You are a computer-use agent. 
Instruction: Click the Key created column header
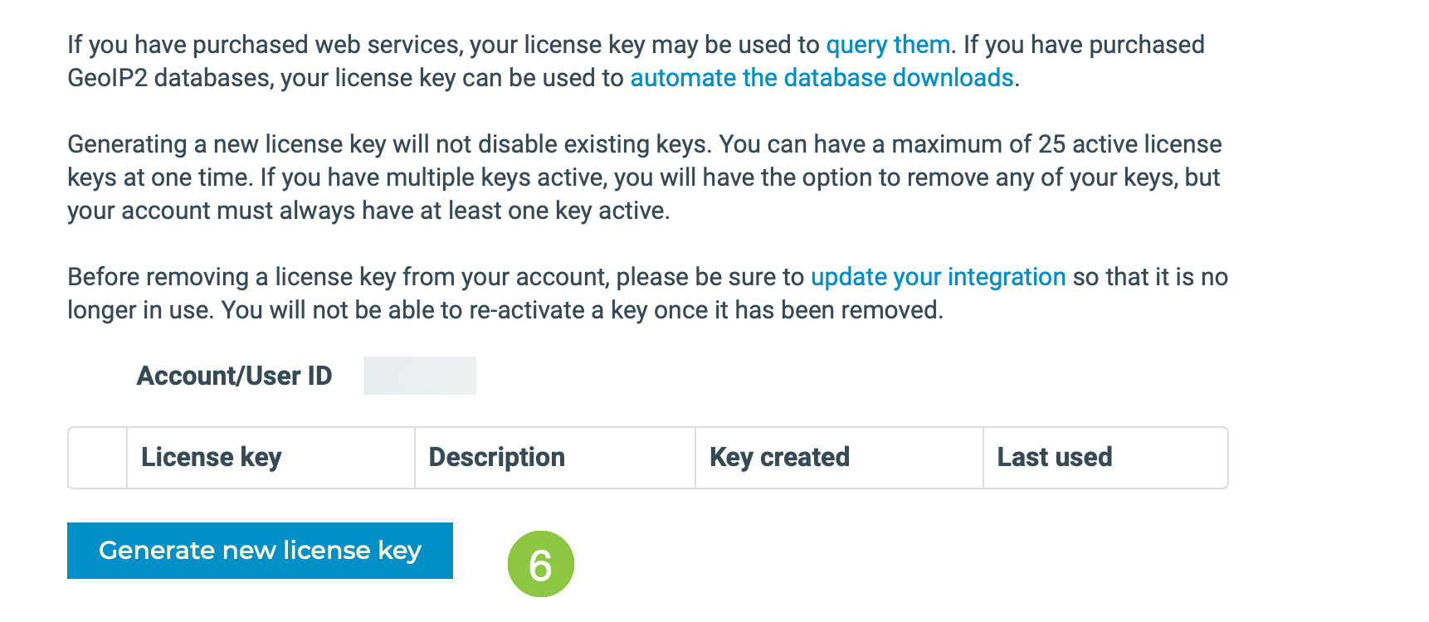(x=839, y=458)
